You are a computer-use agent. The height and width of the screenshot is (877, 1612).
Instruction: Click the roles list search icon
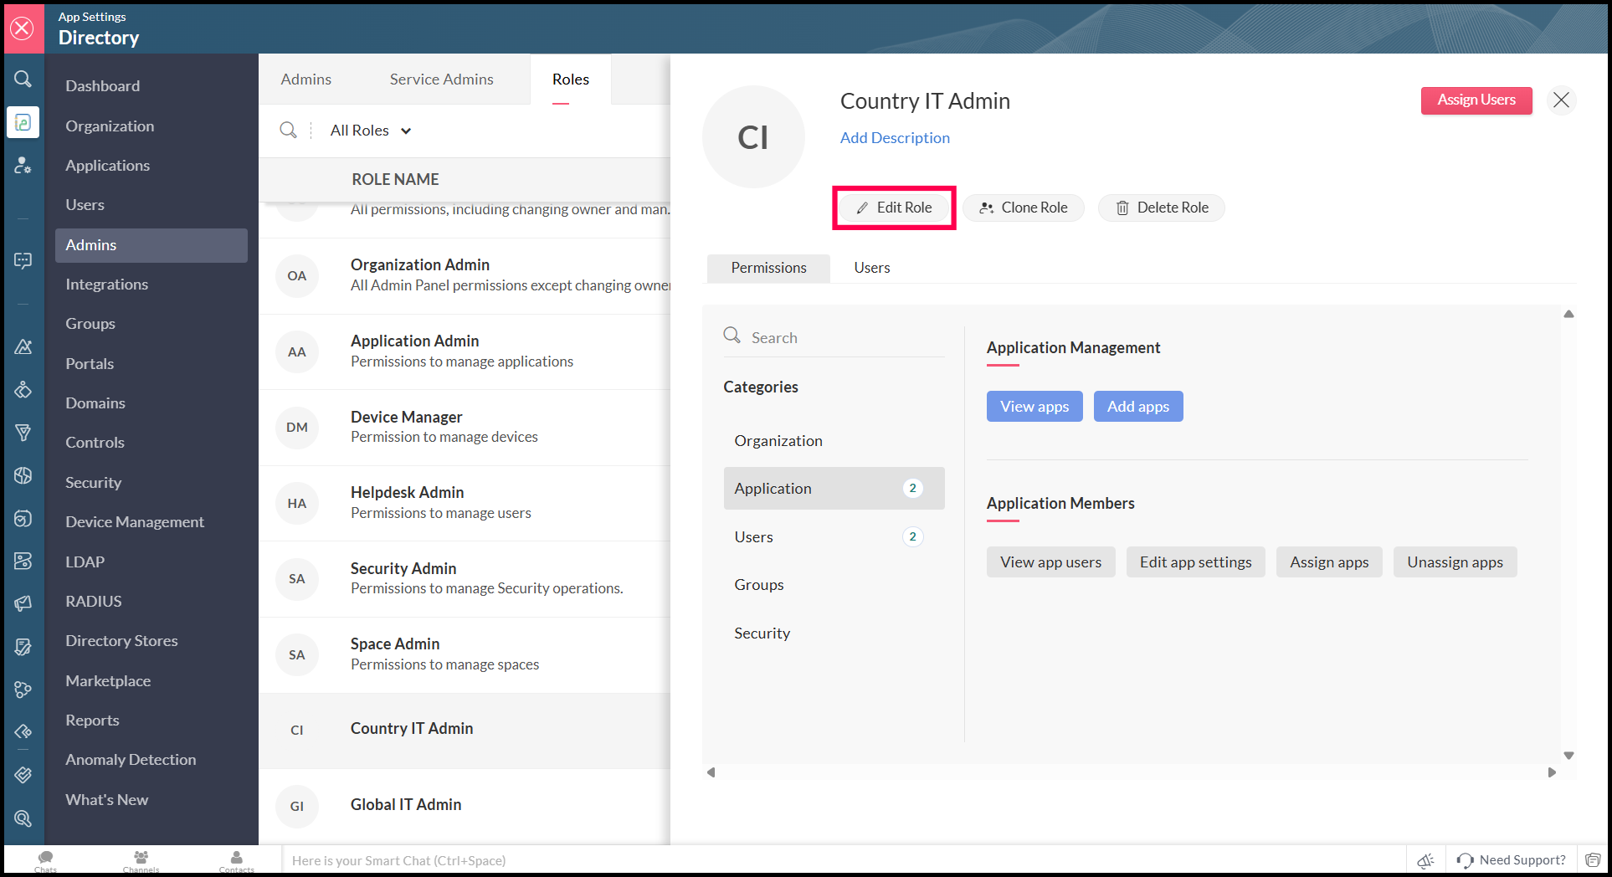tap(288, 130)
